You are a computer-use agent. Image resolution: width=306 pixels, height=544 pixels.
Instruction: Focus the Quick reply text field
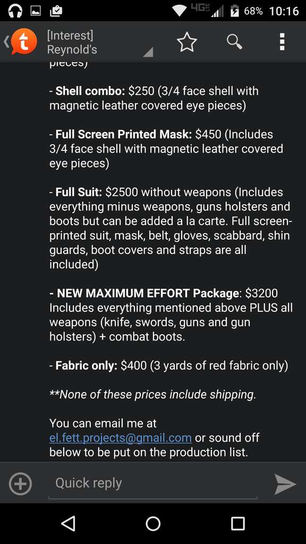tap(152, 483)
